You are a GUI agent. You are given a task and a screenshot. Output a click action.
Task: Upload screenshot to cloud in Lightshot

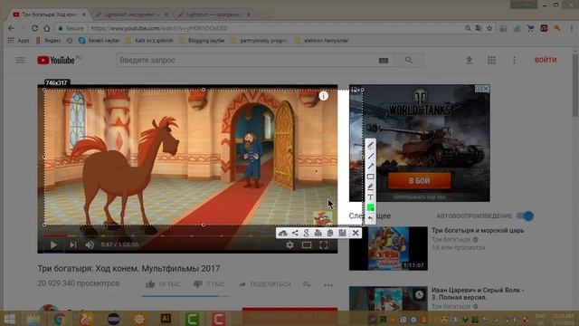tap(282, 233)
